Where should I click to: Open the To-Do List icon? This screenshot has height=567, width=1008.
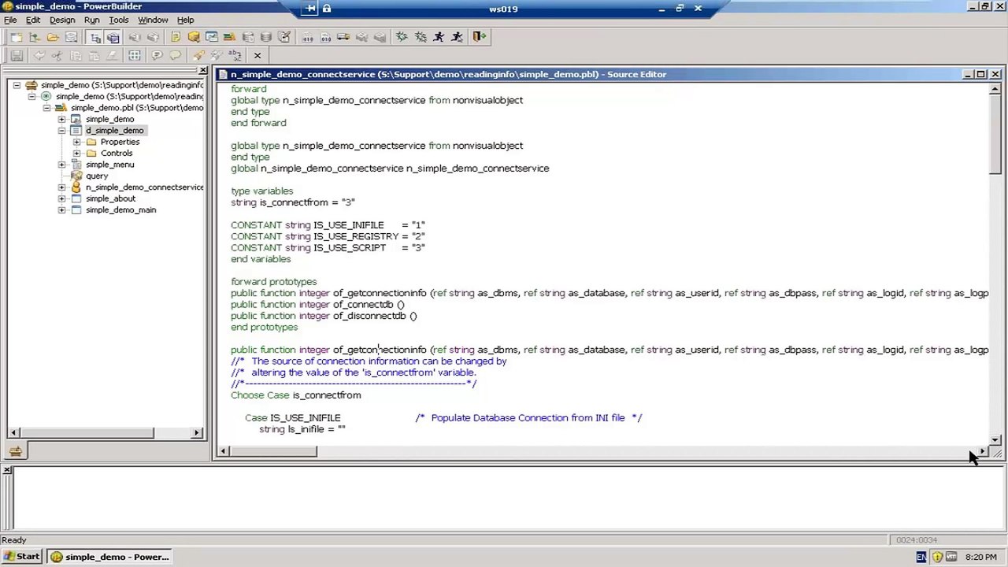[x=176, y=37]
